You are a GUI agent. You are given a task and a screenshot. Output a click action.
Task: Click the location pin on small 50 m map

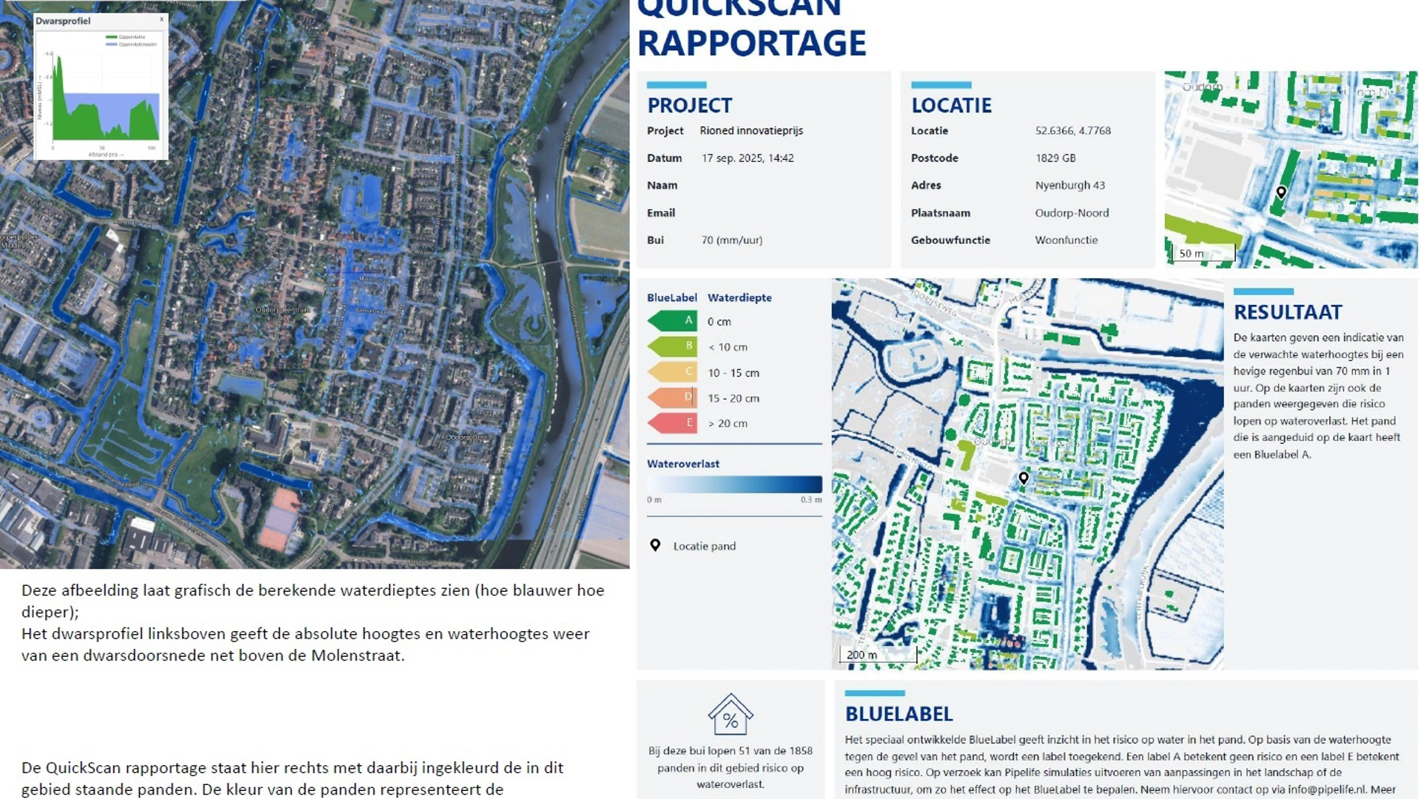tap(1281, 192)
